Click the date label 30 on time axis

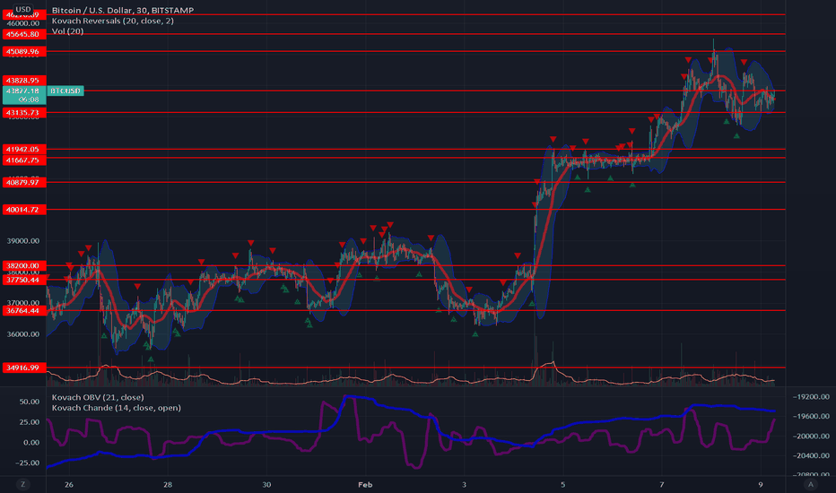click(266, 484)
